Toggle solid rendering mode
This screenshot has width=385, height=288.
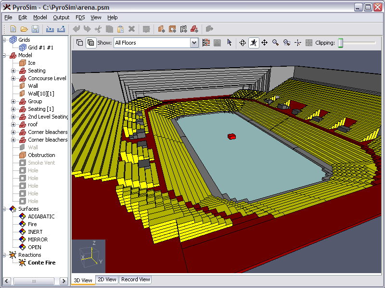[x=91, y=42]
